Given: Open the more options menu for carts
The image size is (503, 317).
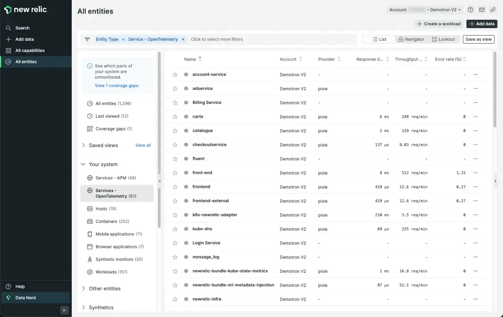Looking at the screenshot, I should point(475,116).
